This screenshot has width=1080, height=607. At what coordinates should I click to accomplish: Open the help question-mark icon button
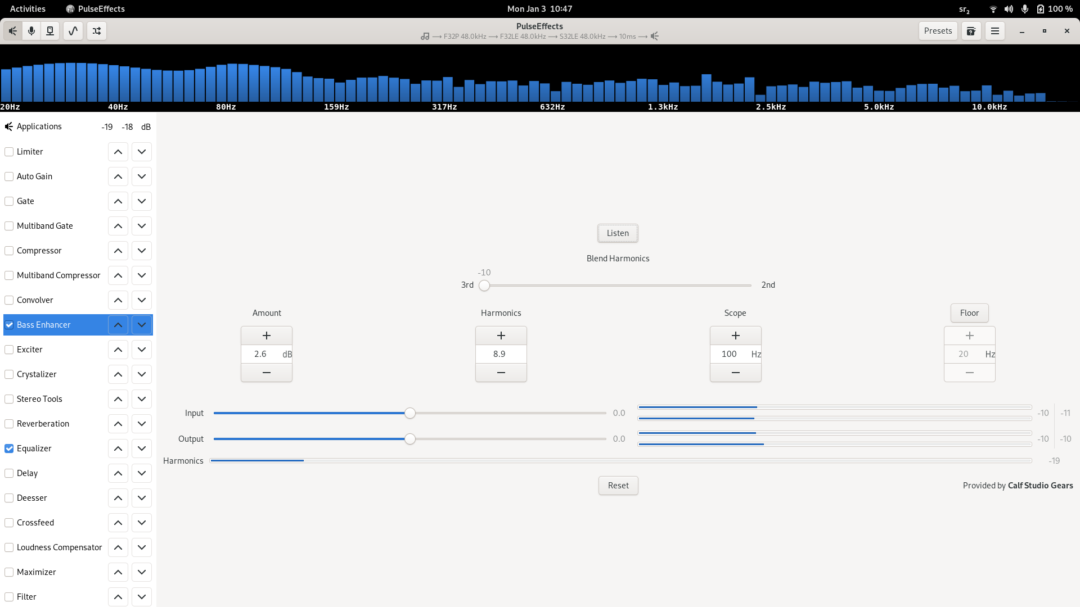(971, 31)
